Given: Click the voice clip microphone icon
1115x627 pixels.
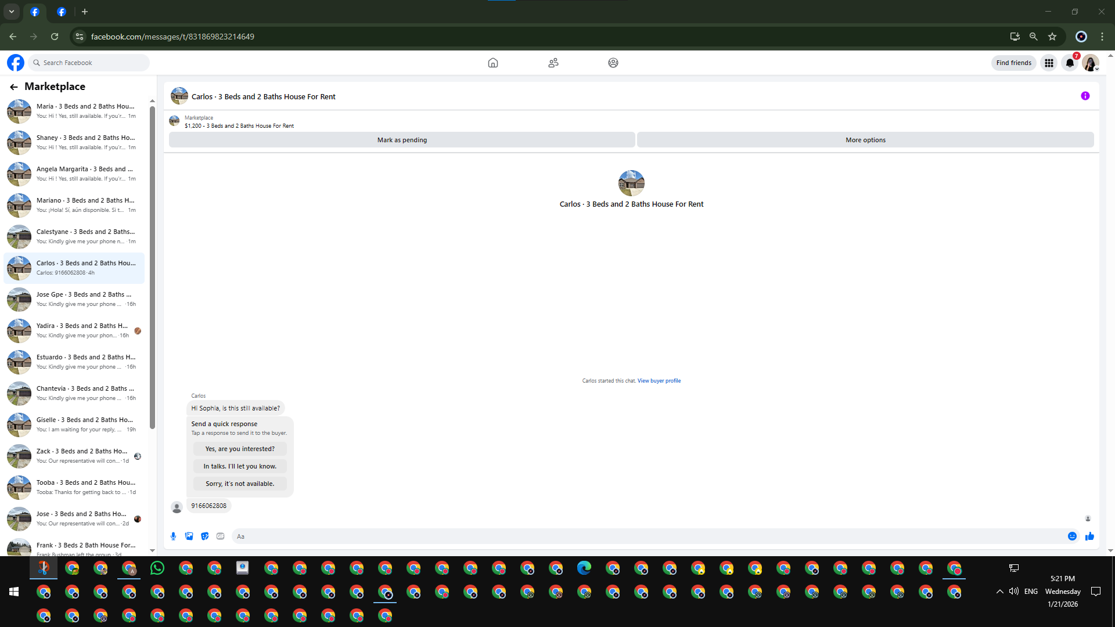Looking at the screenshot, I should (173, 536).
